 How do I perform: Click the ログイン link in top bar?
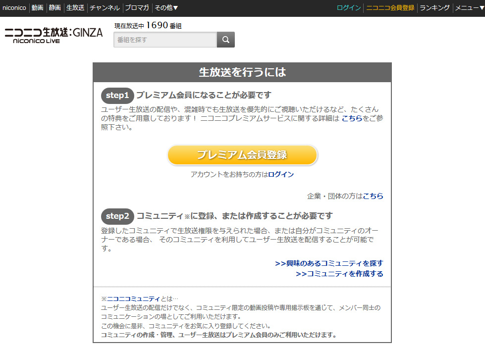click(x=349, y=8)
